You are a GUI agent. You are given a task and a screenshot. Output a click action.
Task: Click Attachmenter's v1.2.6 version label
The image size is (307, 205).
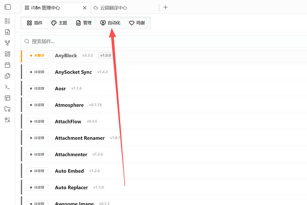tap(98, 154)
